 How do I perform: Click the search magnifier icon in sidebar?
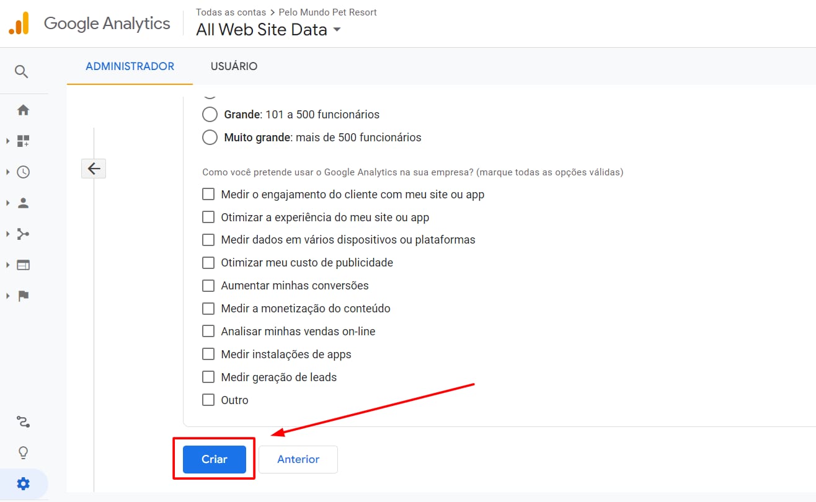tap(22, 72)
